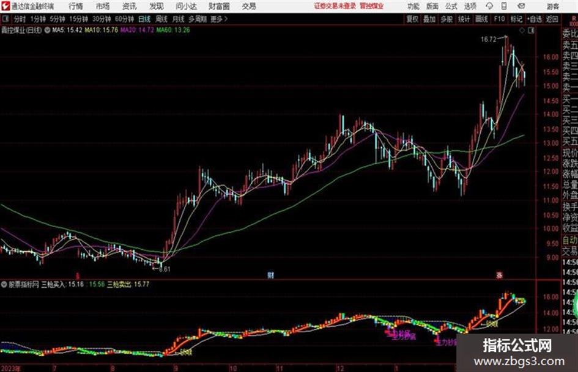Screen dimensions: 578x372
Task: Switch to the 15分钟 period tab
Action: [78, 19]
